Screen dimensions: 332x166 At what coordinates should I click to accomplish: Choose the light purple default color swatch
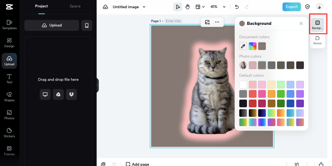point(300,85)
